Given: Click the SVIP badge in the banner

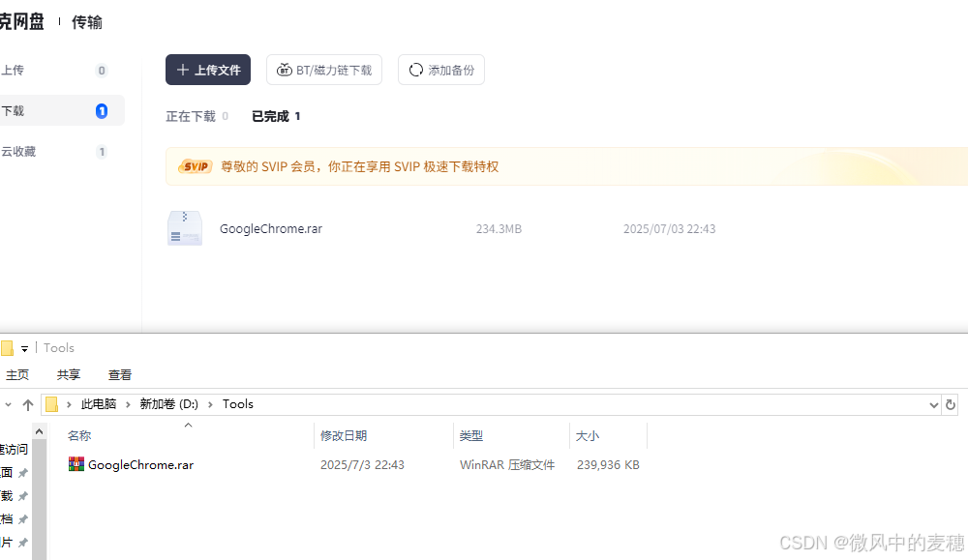Looking at the screenshot, I should click(196, 166).
